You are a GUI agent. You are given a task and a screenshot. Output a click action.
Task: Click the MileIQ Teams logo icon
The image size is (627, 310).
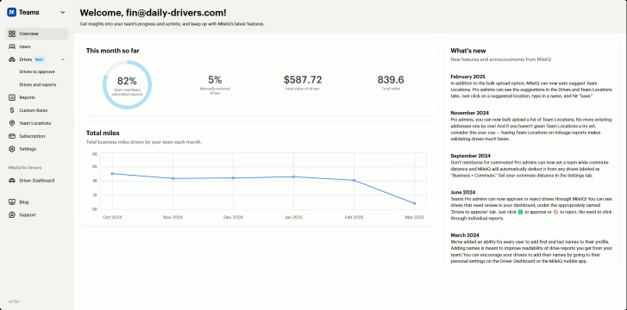pyautogui.click(x=11, y=12)
